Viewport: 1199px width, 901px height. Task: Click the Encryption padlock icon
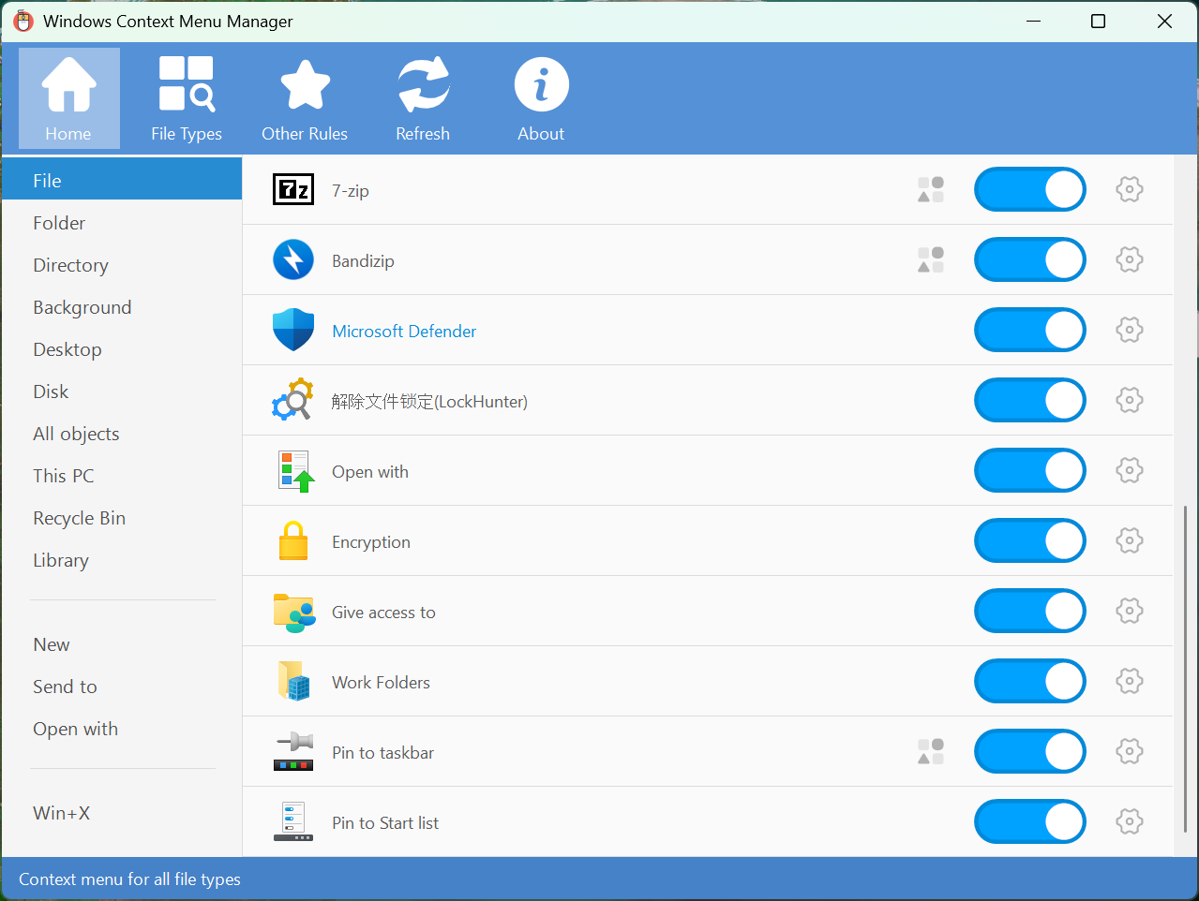pos(293,540)
